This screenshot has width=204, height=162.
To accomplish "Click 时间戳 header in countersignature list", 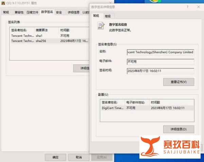I will click(x=172, y=102).
